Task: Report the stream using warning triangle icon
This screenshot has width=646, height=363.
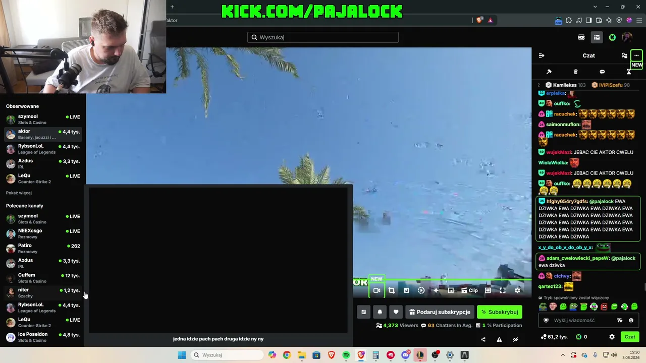Action: 499,339
